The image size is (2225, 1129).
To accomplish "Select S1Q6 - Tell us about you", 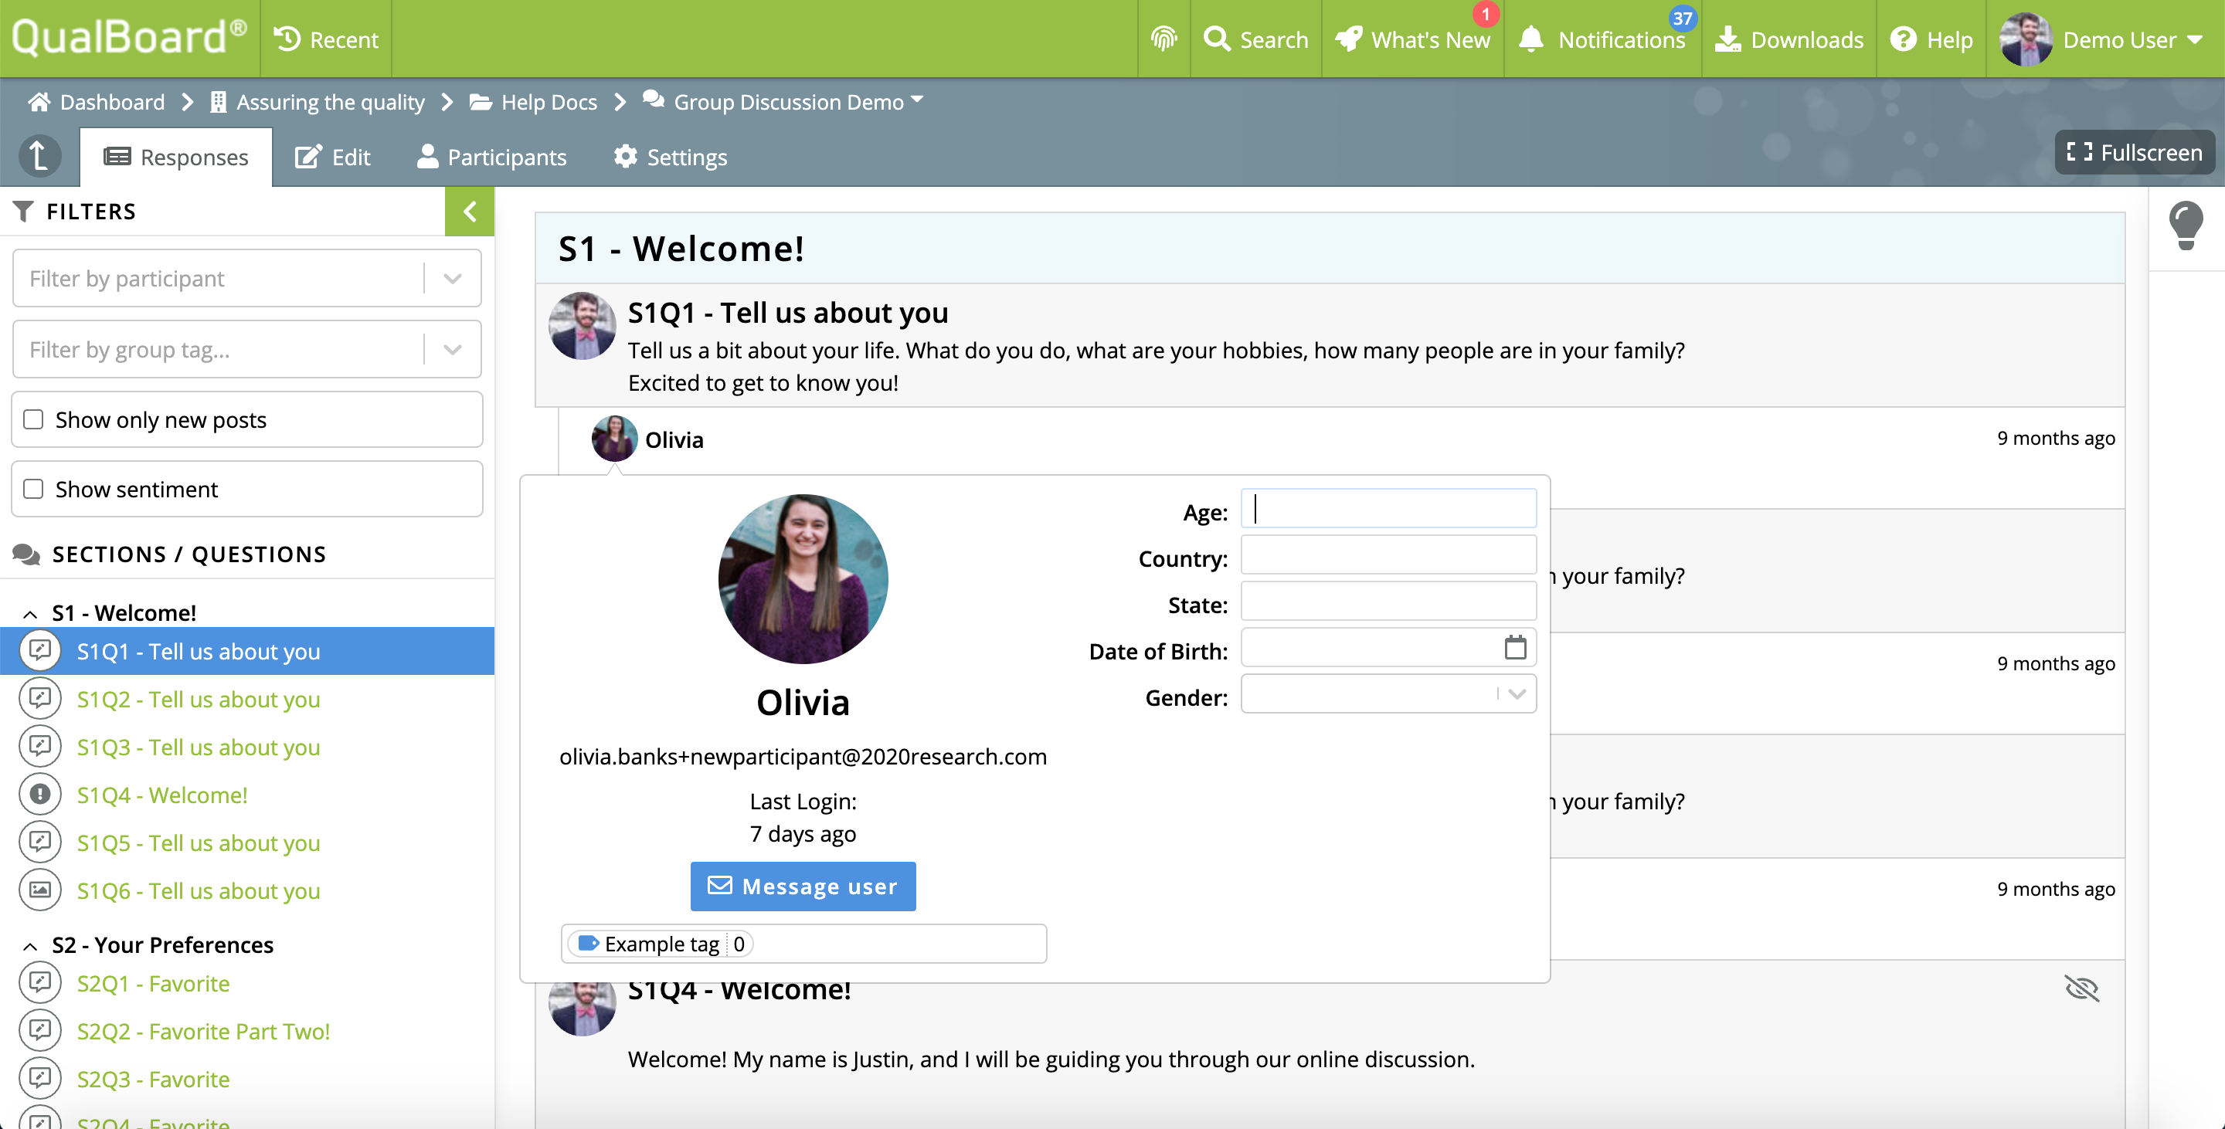I will click(198, 890).
